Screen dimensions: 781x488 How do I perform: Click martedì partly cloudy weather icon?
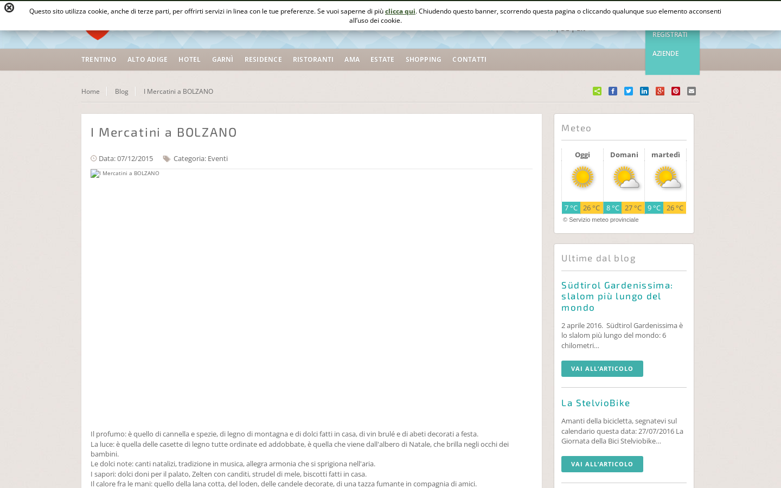[668, 177]
